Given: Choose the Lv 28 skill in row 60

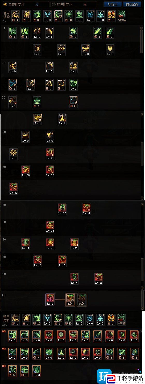Looking at the screenshot, I should (x=50, y=227).
